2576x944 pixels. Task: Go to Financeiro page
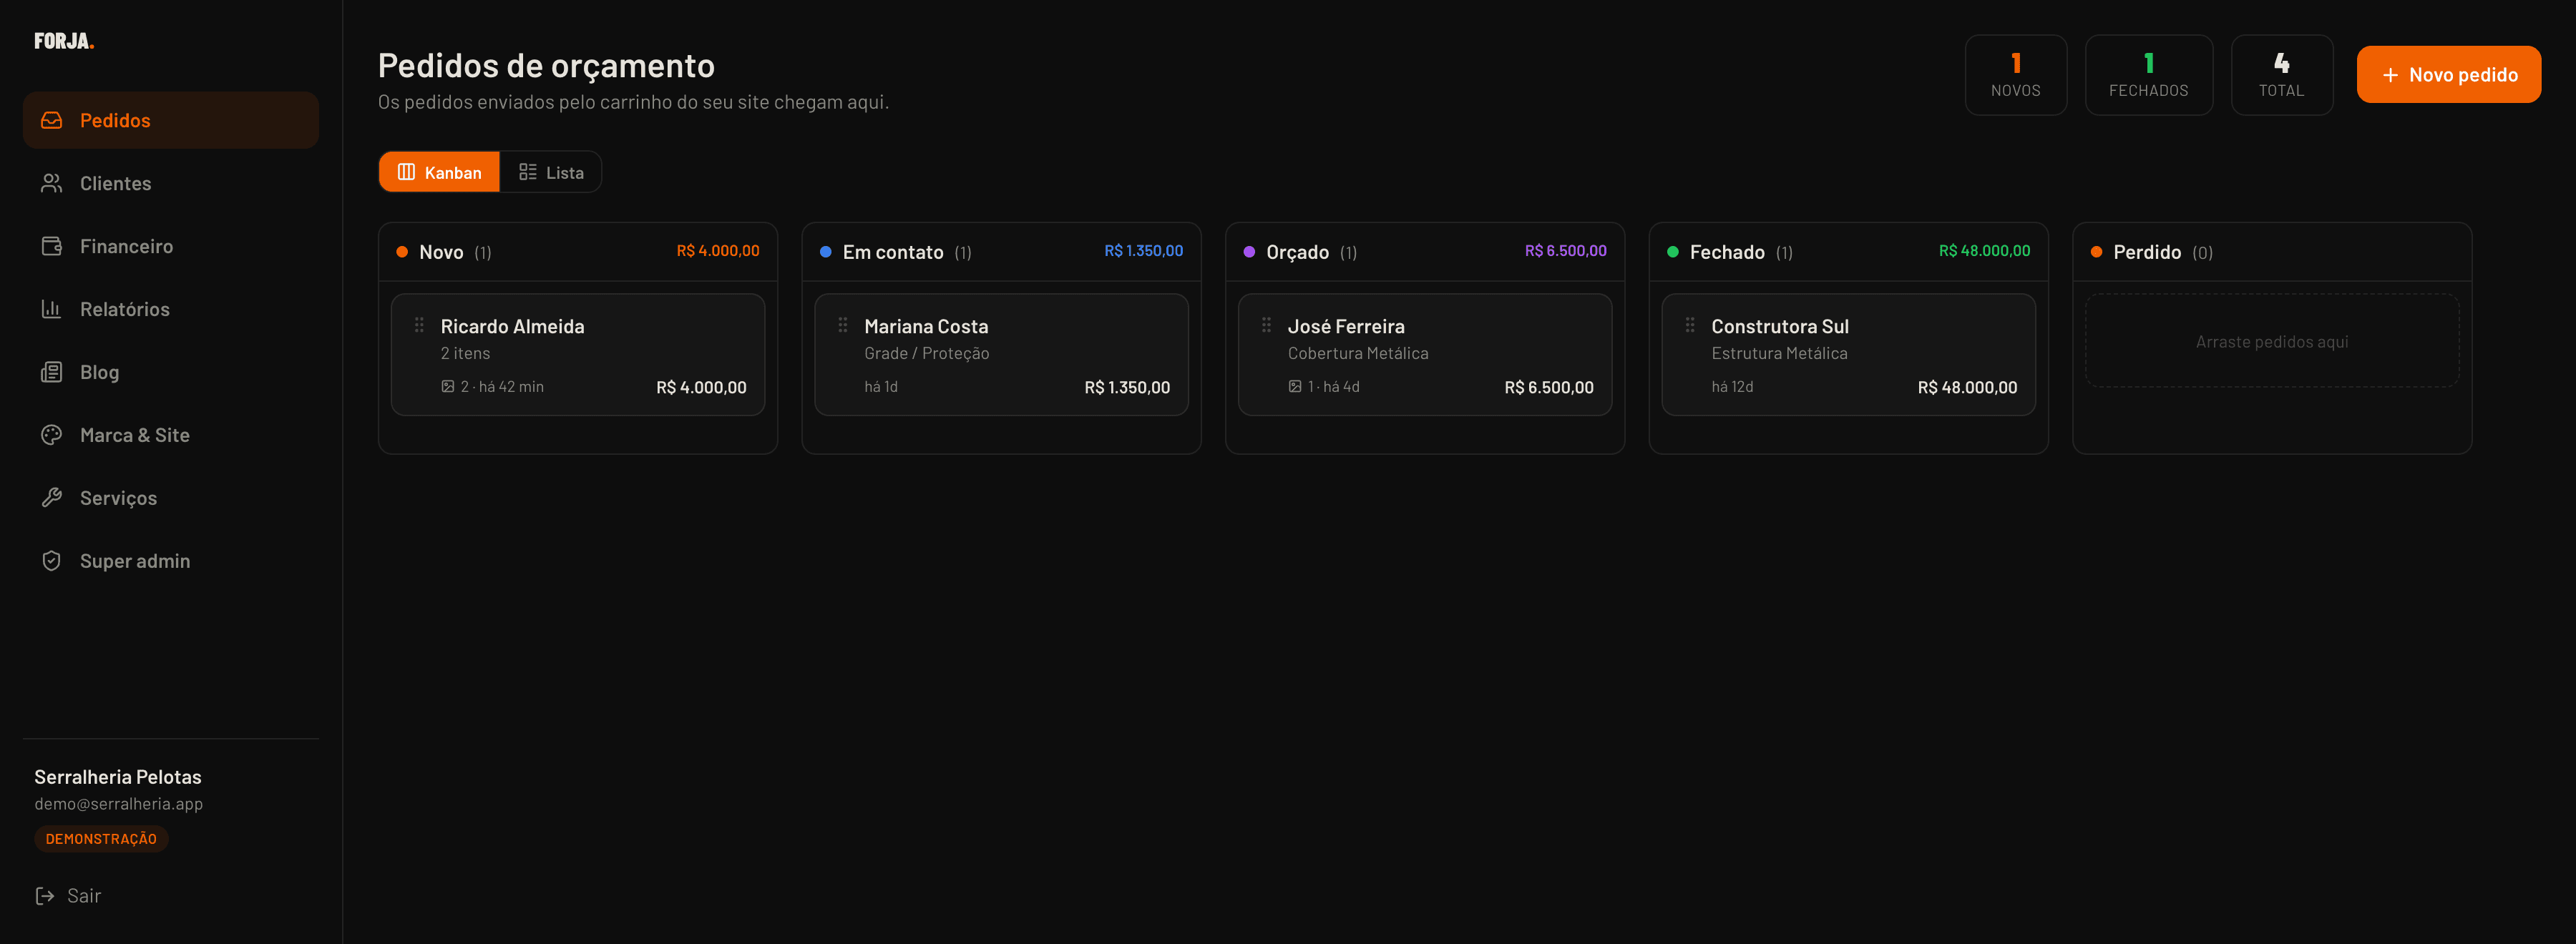(171, 246)
